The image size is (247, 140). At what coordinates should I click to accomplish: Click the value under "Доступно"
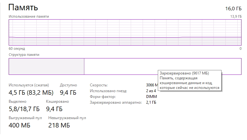[68, 93]
